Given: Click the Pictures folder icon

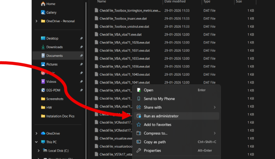Looking at the screenshot, I should [43, 65].
